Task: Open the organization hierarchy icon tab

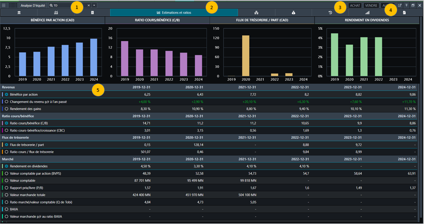Action: 257,13
